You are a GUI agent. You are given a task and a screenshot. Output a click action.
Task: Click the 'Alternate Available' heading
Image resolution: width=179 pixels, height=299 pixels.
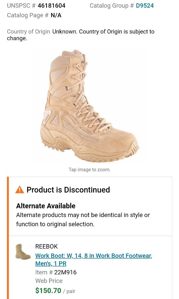tap(46, 206)
